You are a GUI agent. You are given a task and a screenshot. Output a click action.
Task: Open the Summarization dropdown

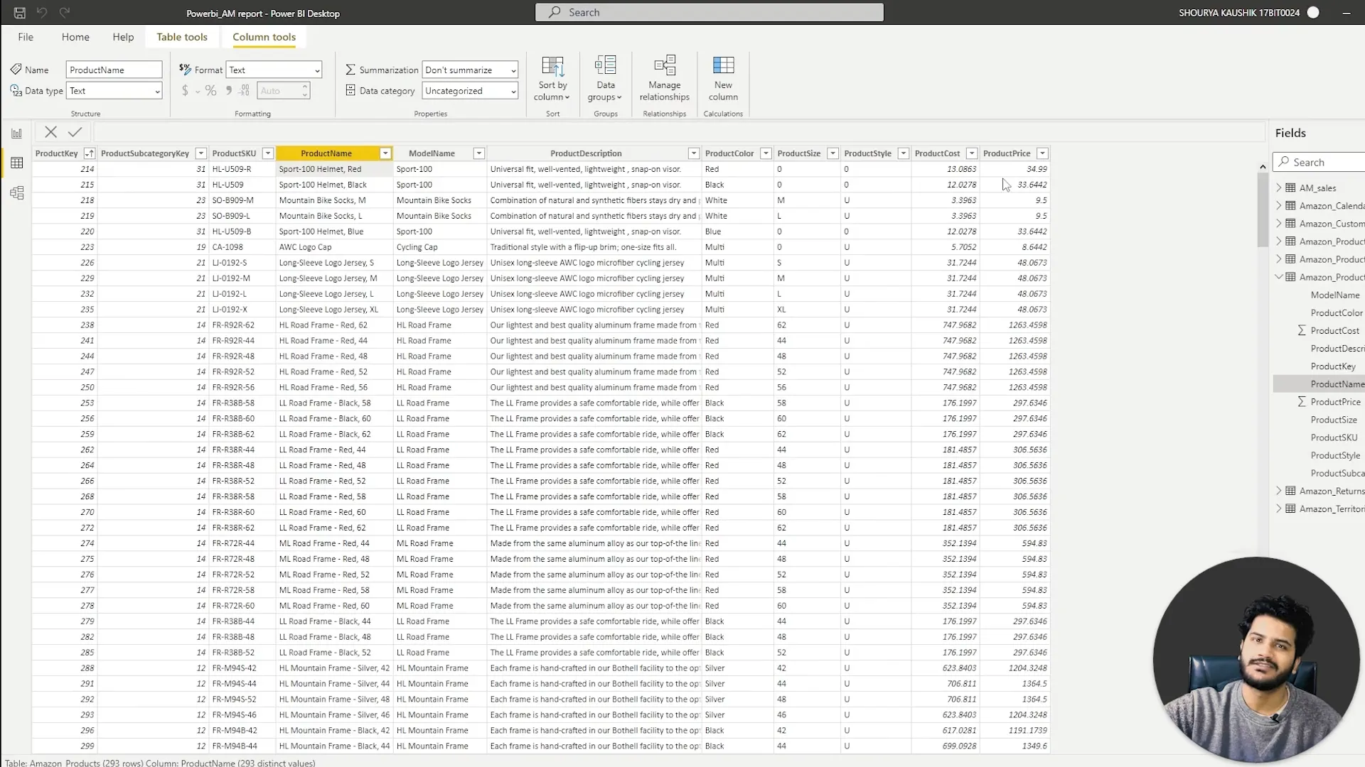tap(470, 70)
